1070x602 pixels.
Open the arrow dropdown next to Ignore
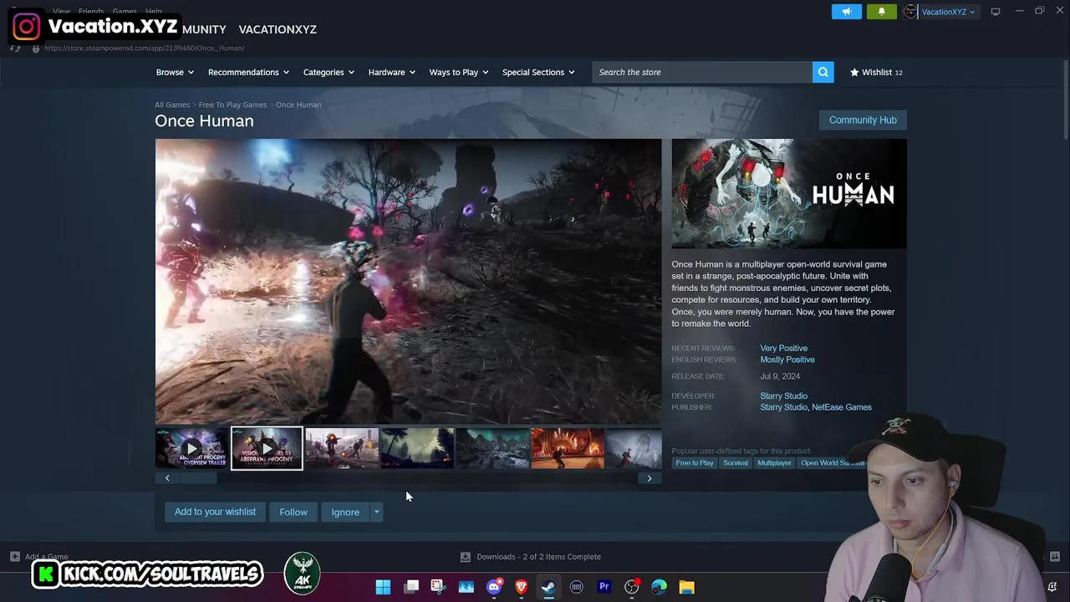(377, 512)
